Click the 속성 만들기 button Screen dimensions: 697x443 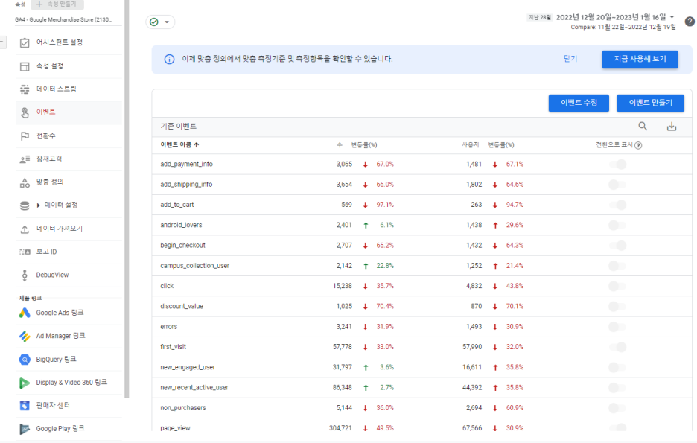[57, 4]
